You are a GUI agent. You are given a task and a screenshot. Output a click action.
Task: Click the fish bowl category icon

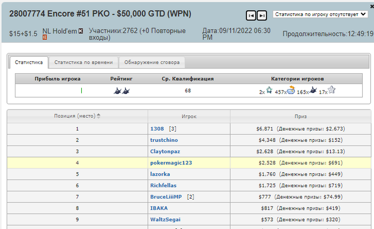coord(291,90)
